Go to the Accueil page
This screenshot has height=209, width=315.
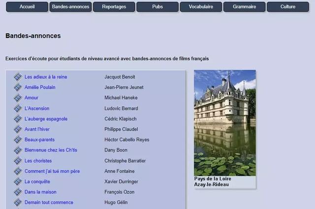coord(27,7)
